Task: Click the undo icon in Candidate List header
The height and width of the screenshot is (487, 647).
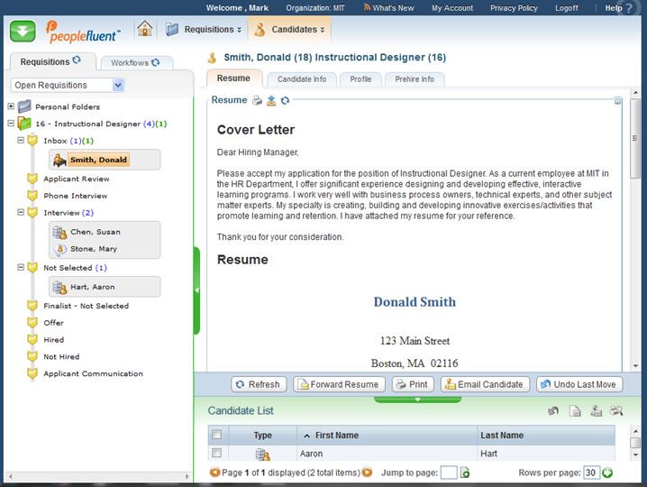Action: pos(553,411)
